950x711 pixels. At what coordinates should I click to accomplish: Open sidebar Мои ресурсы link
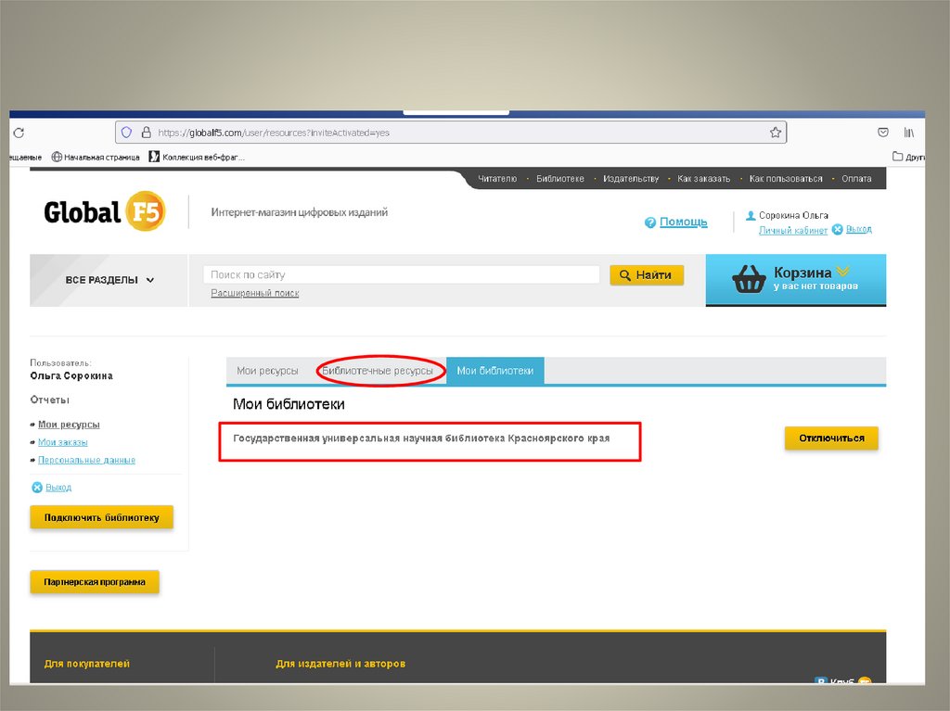(69, 425)
